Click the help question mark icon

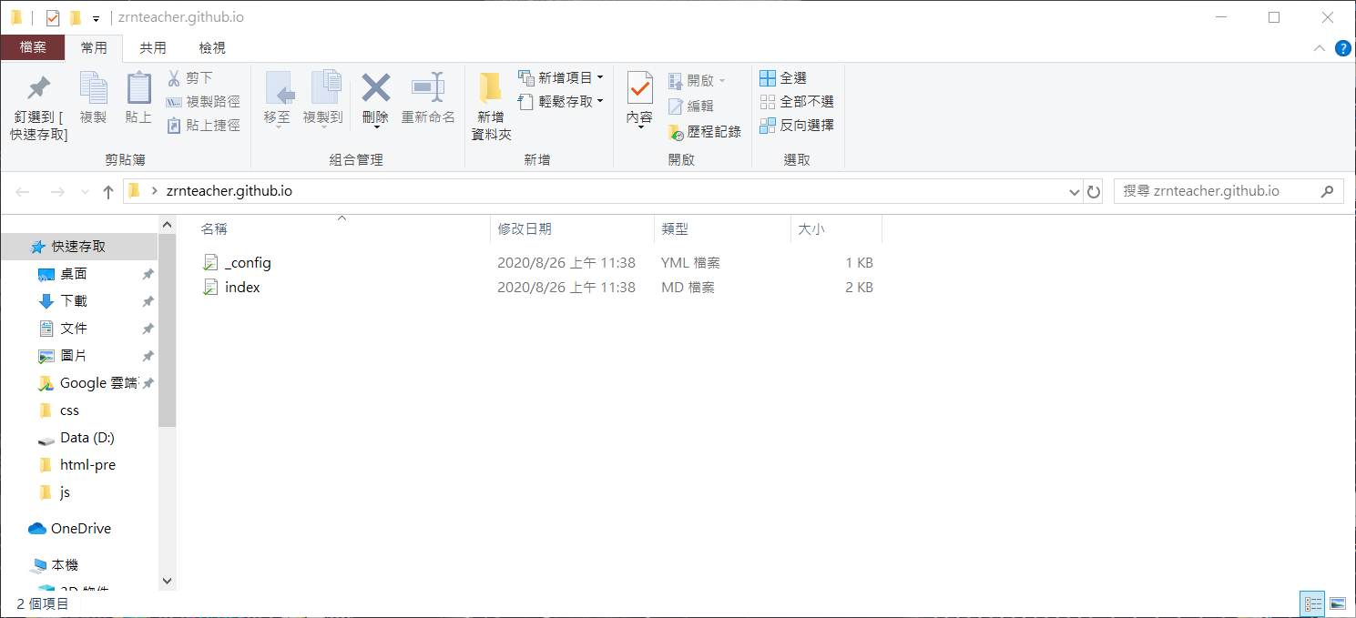click(1341, 48)
